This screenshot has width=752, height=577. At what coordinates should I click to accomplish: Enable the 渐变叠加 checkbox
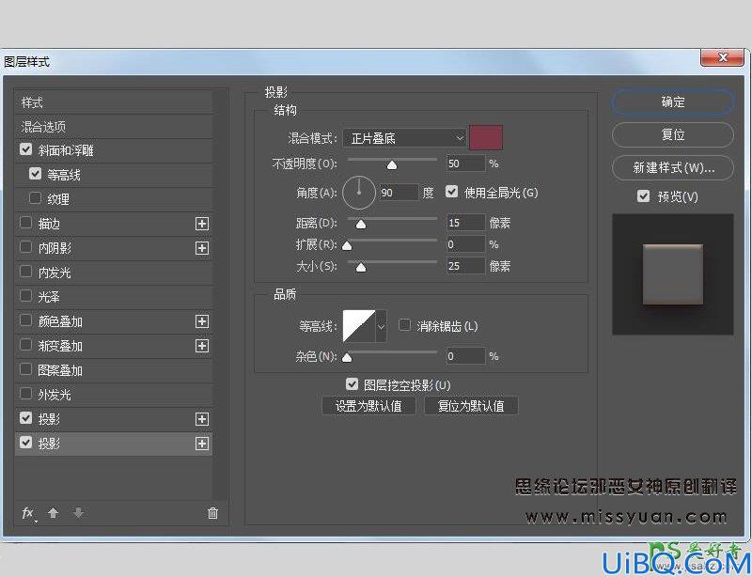[26, 345]
